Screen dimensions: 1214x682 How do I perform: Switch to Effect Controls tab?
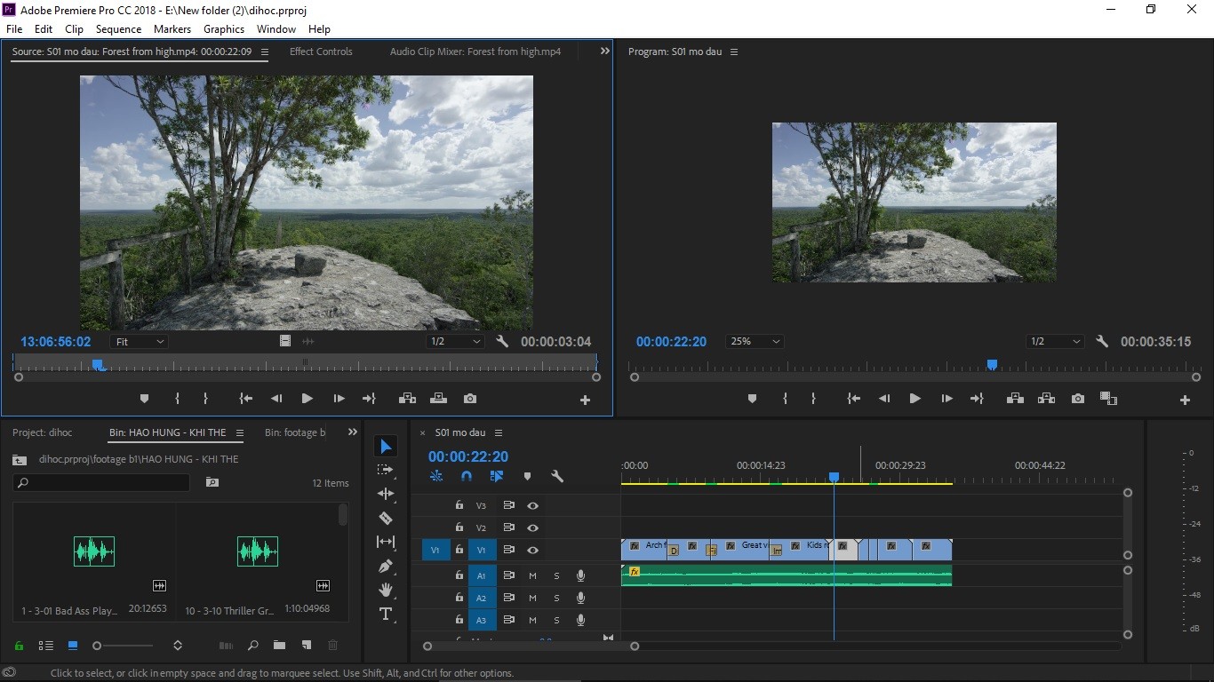click(x=321, y=52)
